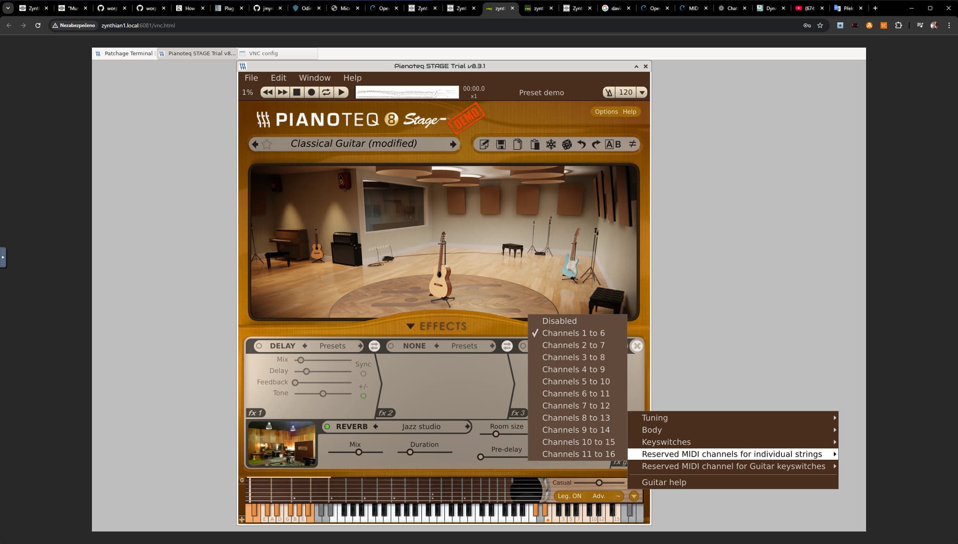
Task: Select Channels 2 to 7
Action: [577, 345]
